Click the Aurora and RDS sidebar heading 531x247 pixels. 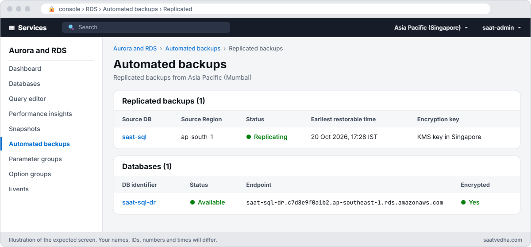38,50
